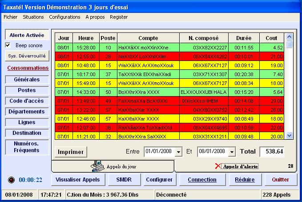Open the Situations menu
Image resolution: width=302 pixels, height=202 pixels.
pyautogui.click(x=33, y=17)
